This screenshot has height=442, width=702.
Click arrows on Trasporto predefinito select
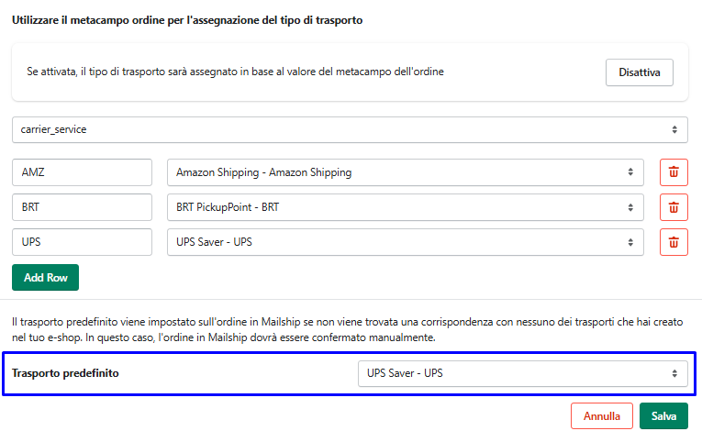tap(674, 373)
